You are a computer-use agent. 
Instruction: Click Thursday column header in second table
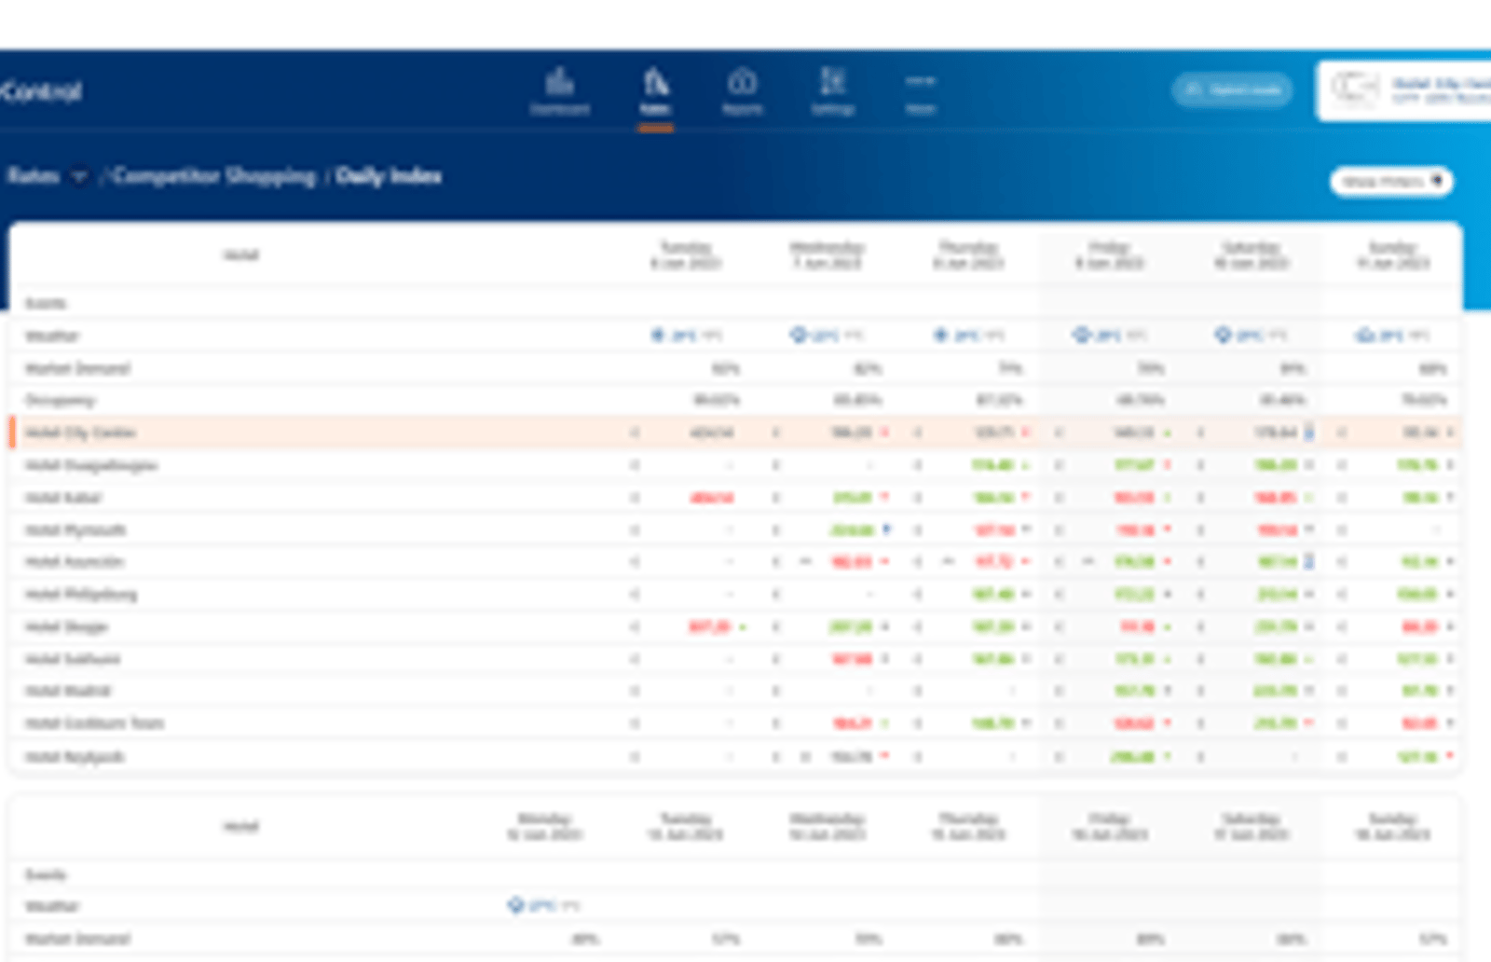coord(968,826)
